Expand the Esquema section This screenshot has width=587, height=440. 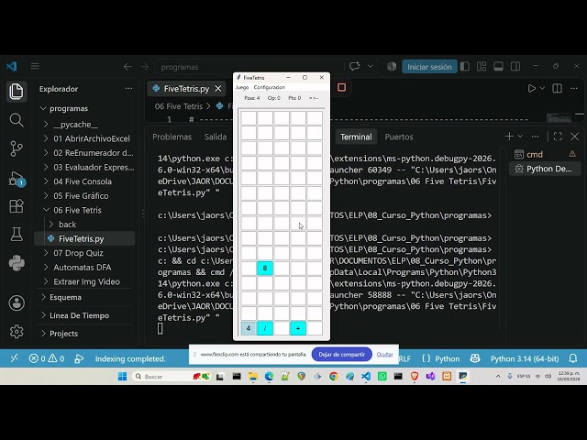pyautogui.click(x=43, y=297)
